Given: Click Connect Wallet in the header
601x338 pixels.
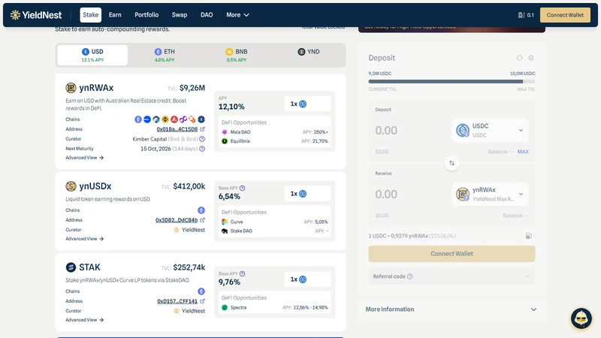Looking at the screenshot, I should 565,15.
